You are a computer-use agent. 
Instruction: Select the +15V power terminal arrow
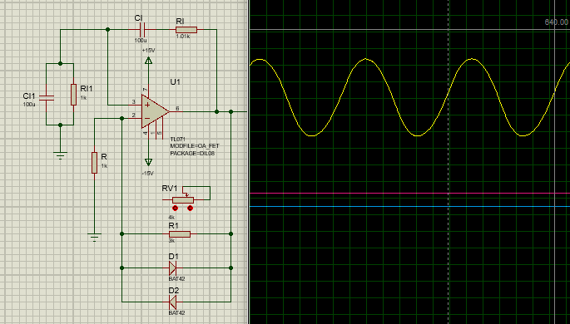coord(148,60)
